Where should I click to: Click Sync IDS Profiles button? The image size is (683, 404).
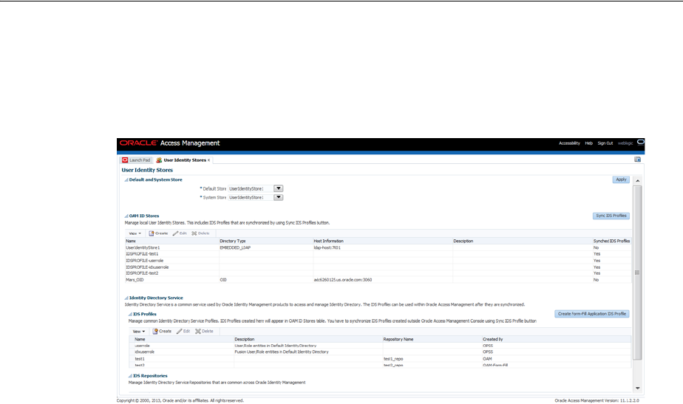click(x=611, y=216)
